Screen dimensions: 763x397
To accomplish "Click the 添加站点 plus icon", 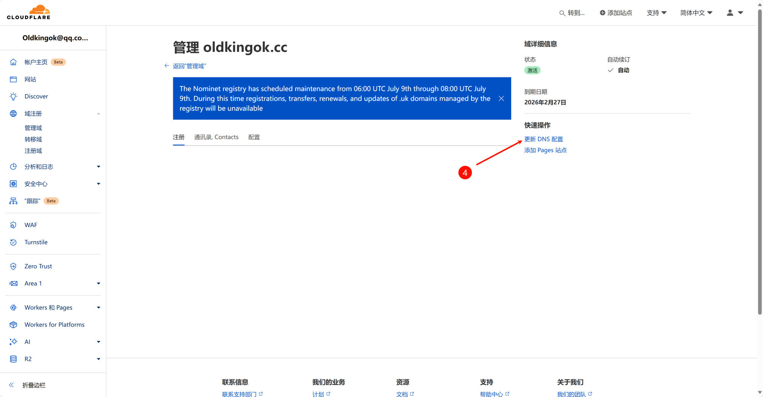I will pyautogui.click(x=602, y=13).
